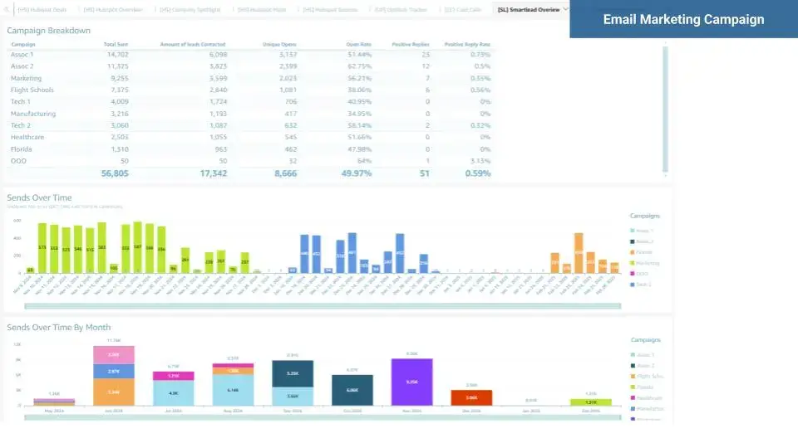Image resolution: width=798 pixels, height=448 pixels.
Task: Select the Flight Schools campaign row
Action: point(32,90)
